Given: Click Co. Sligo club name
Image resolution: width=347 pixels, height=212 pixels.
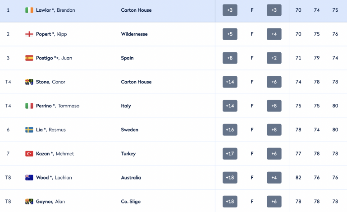Looking at the screenshot, I should [131, 202].
